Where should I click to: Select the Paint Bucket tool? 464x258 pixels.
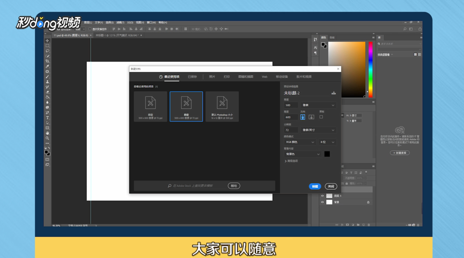coord(47,97)
